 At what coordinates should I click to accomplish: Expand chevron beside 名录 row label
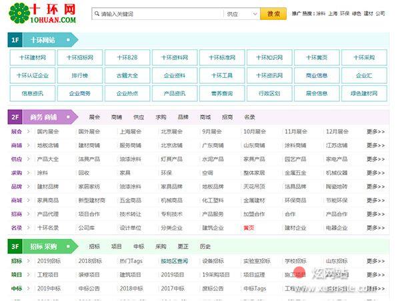(28, 228)
